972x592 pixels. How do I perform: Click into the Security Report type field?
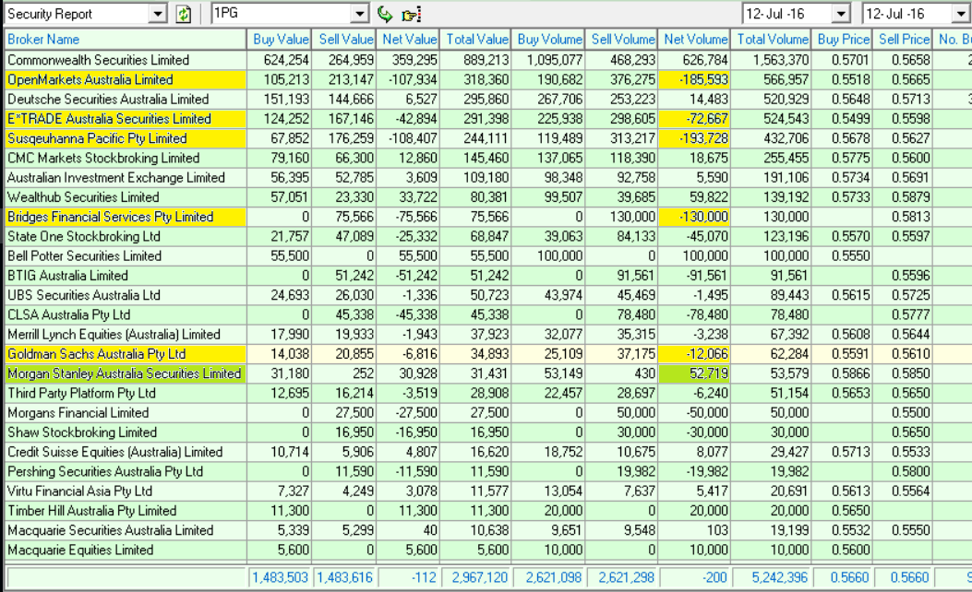pos(78,14)
